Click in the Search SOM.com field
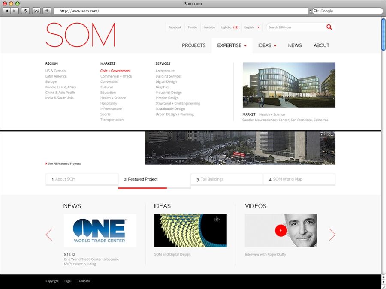This screenshot has width=386, height=289. (296, 27)
